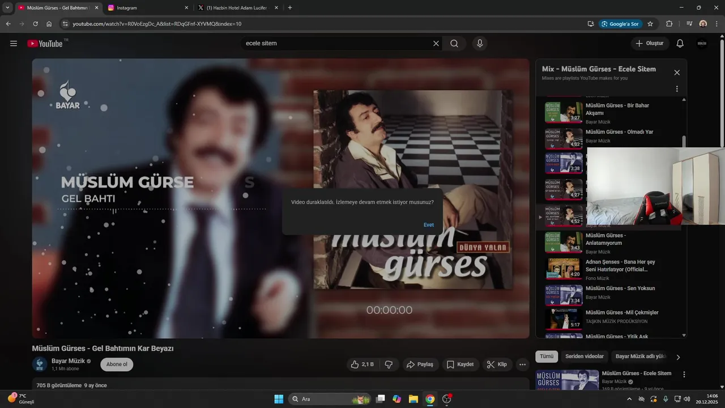Select the Bayar Müzik adlı yükleyen chip
This screenshot has height=408, width=725.
point(641,356)
